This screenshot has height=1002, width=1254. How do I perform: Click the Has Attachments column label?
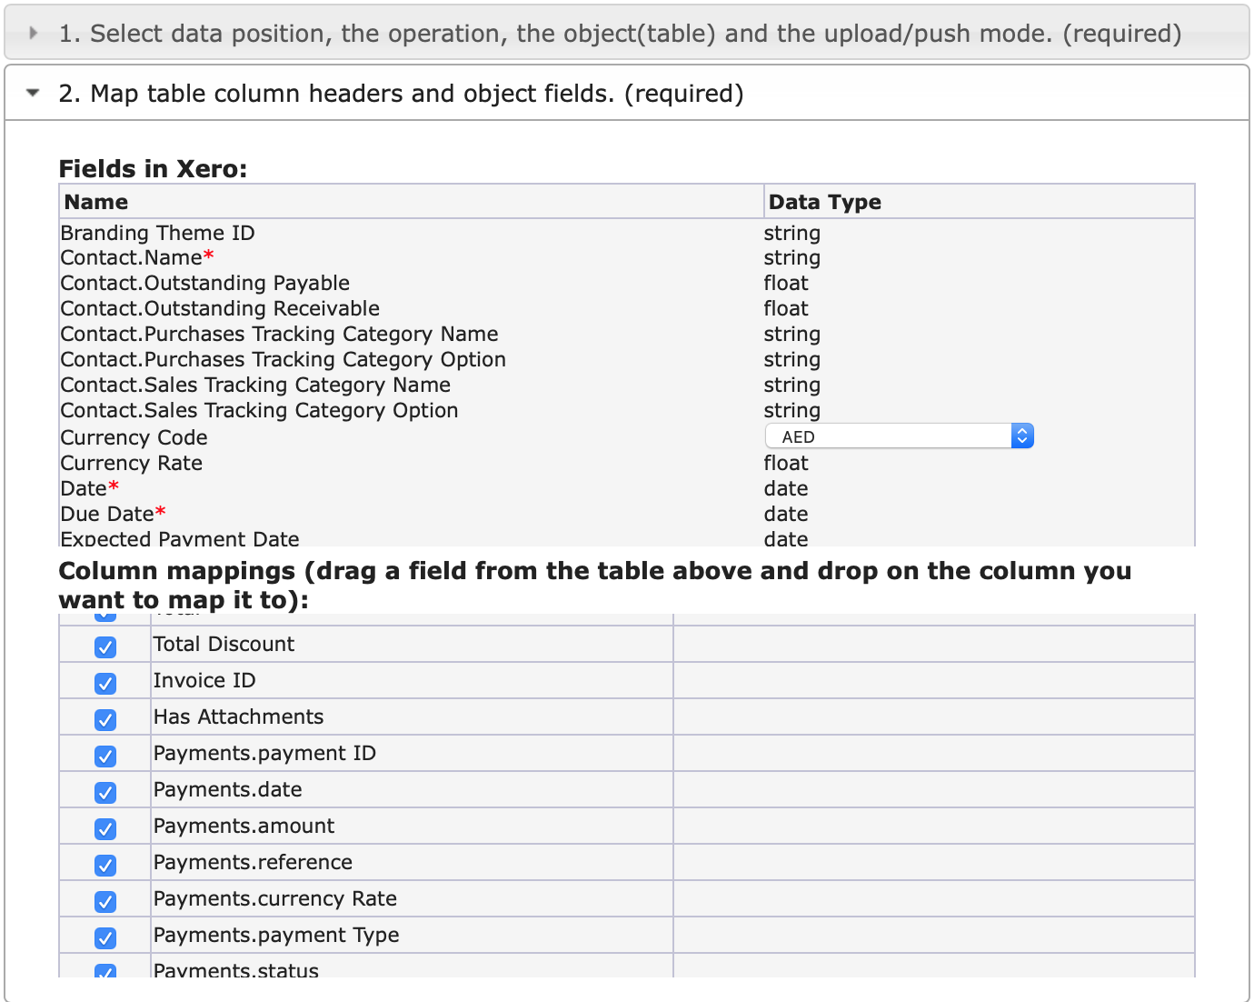point(238,716)
